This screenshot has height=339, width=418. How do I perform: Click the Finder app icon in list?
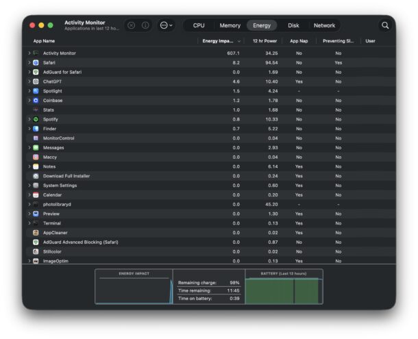coord(36,129)
